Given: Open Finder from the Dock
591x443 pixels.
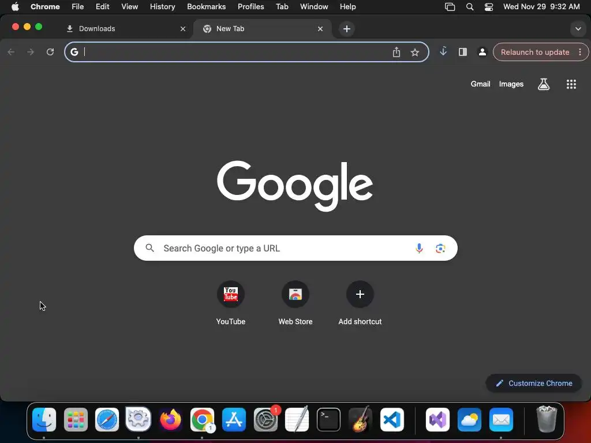Looking at the screenshot, I should [44, 419].
